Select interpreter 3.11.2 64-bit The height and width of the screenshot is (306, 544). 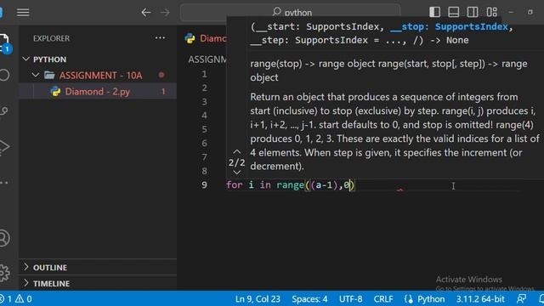[480, 299]
